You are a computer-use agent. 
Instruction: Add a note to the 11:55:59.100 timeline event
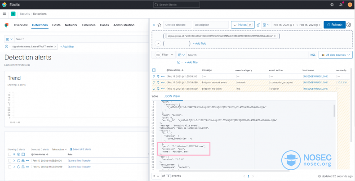[154, 77]
